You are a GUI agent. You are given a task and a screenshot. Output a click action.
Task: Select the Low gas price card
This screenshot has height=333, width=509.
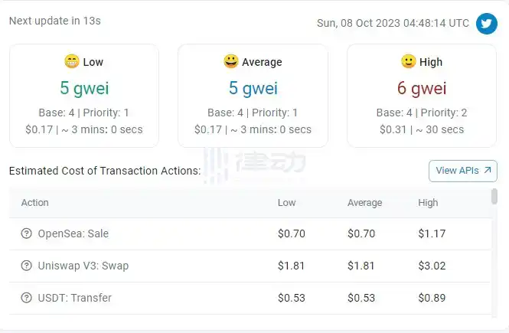tap(84, 96)
